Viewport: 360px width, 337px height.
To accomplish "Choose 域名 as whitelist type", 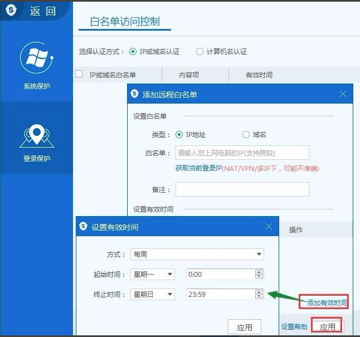I will [x=246, y=134].
